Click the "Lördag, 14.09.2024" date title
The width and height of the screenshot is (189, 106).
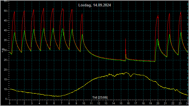[x=94, y=5]
